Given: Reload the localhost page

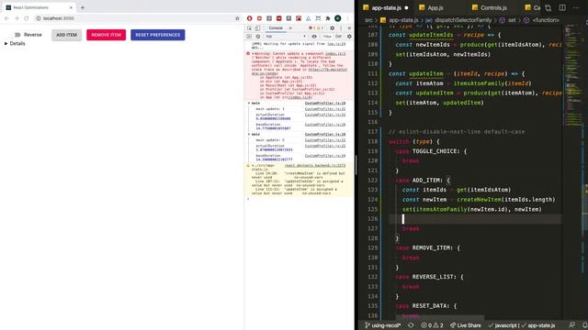Looking at the screenshot, I should coord(27,18).
